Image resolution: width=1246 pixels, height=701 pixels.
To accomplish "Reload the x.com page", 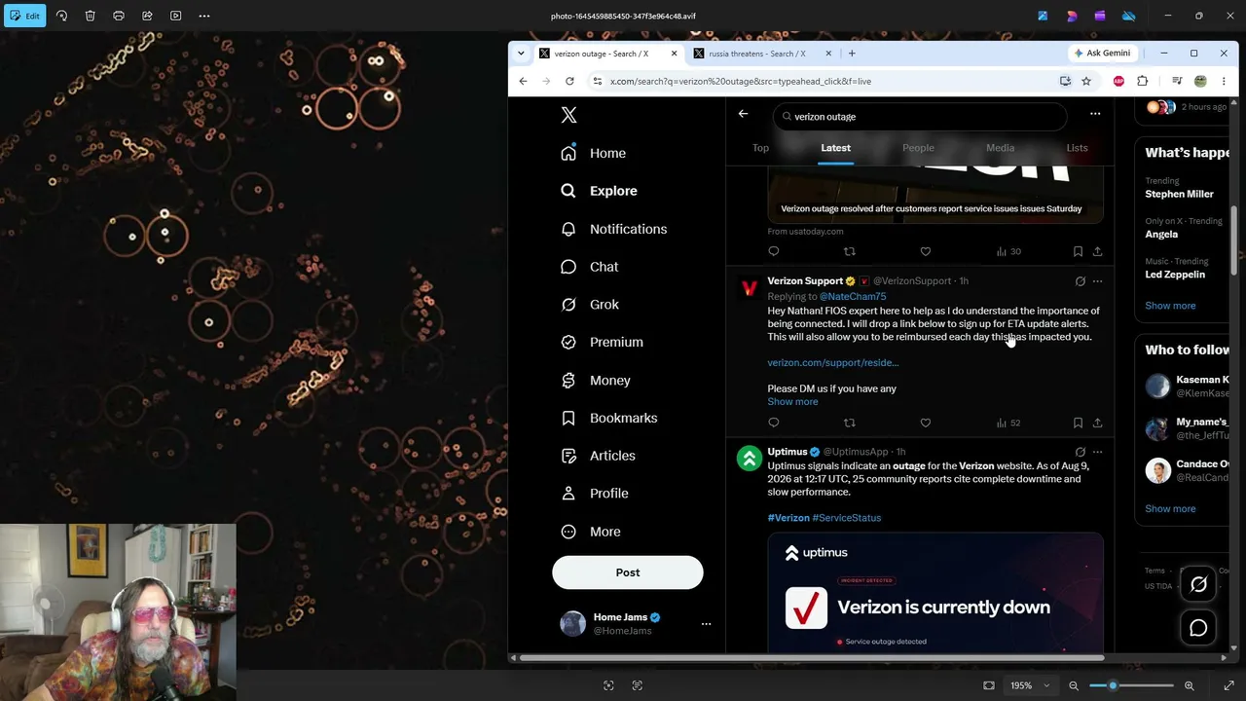I will click(x=569, y=81).
